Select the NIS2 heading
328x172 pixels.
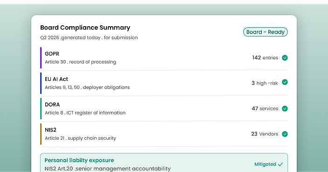point(50,130)
